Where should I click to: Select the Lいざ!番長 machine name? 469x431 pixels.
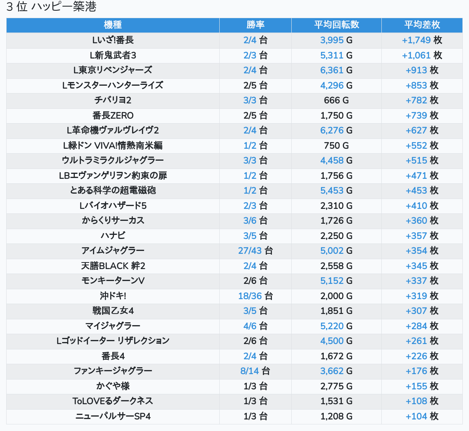click(x=113, y=40)
